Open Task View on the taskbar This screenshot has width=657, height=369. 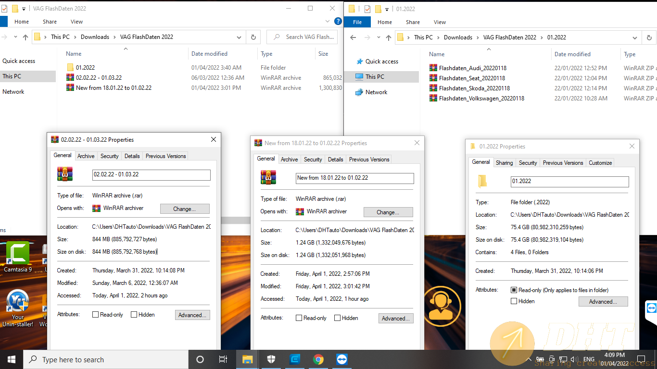click(223, 359)
